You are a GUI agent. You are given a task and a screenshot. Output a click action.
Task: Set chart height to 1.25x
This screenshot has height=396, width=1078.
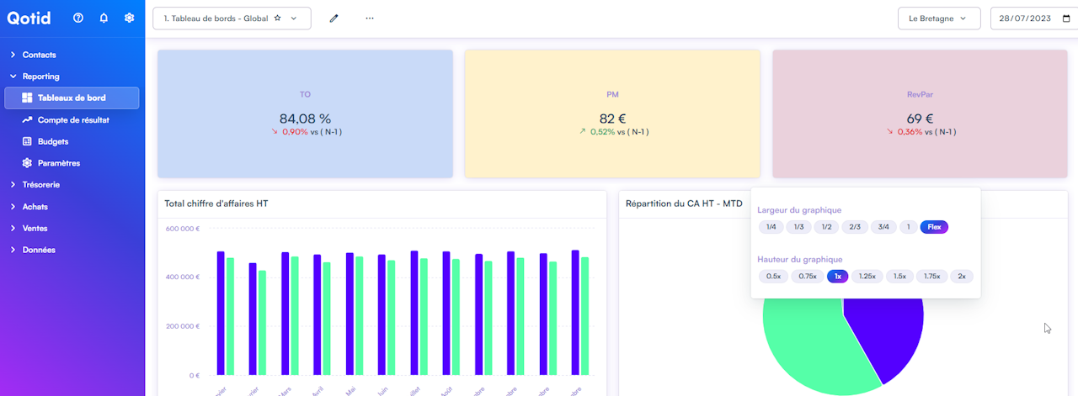tap(867, 277)
